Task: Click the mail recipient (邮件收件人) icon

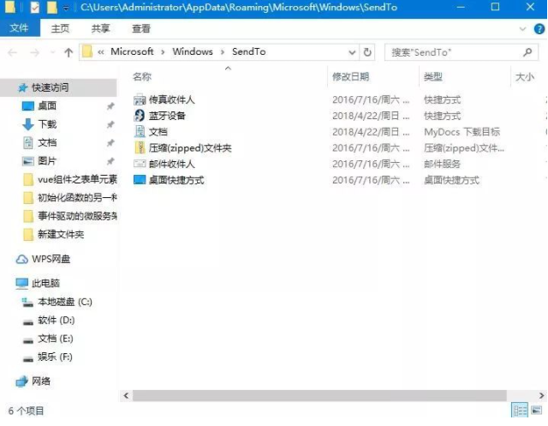Action: pos(140,164)
